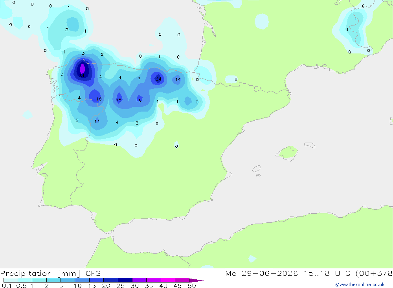
Task: Click the 2–5 mm legend color swatch
Action: pyautogui.click(x=53, y=280)
